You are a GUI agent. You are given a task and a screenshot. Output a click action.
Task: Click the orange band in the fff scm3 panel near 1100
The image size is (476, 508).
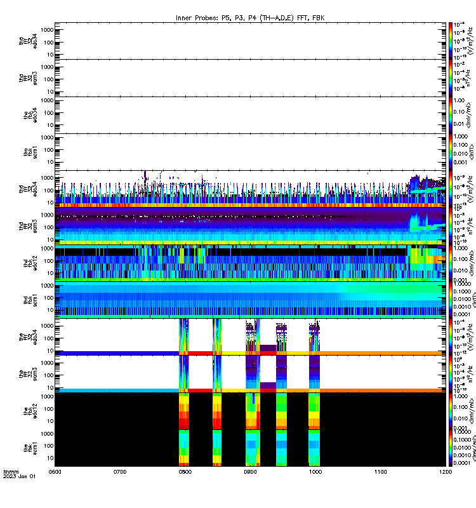(x=383, y=391)
